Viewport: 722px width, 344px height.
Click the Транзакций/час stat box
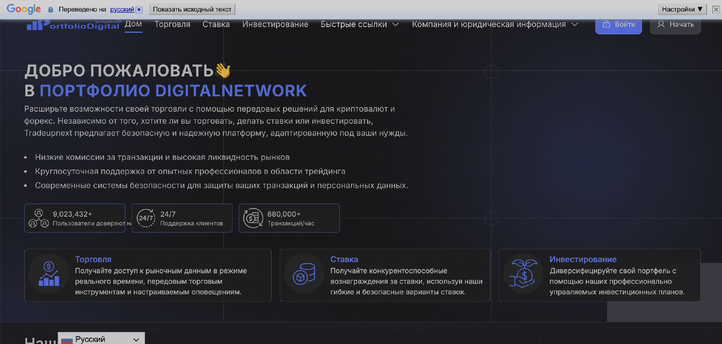click(289, 218)
